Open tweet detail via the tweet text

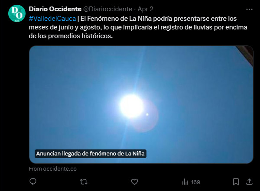click(138, 27)
